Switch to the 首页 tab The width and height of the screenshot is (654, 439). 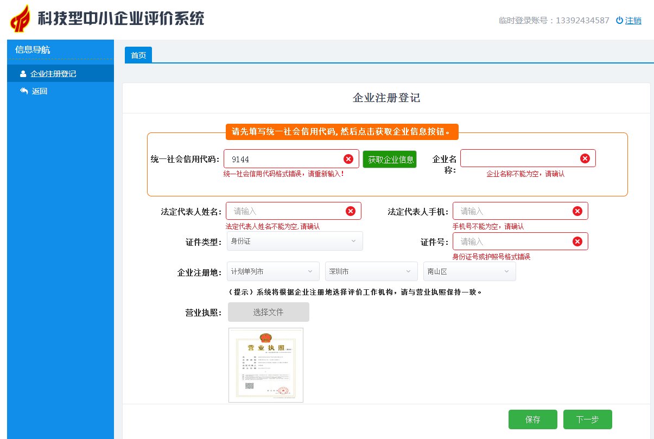(138, 55)
